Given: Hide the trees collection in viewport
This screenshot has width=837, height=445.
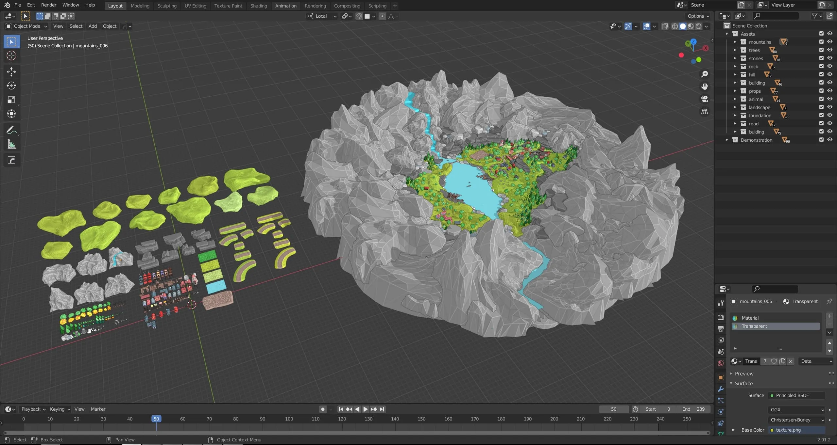Looking at the screenshot, I should click(830, 50).
